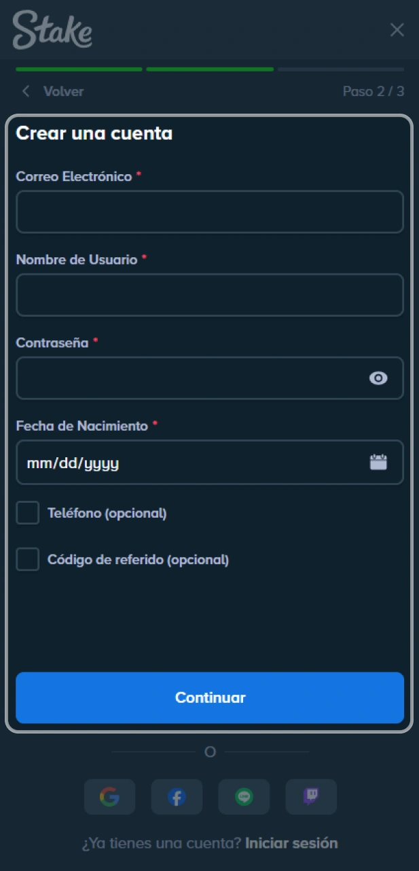Viewport: 419px width, 871px height.
Task: Open referral code entry by checking its box
Action: [27, 559]
